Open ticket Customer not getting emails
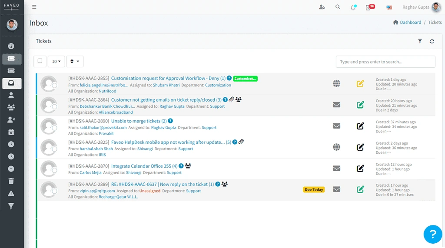The width and height of the screenshot is (445, 248). (x=166, y=100)
